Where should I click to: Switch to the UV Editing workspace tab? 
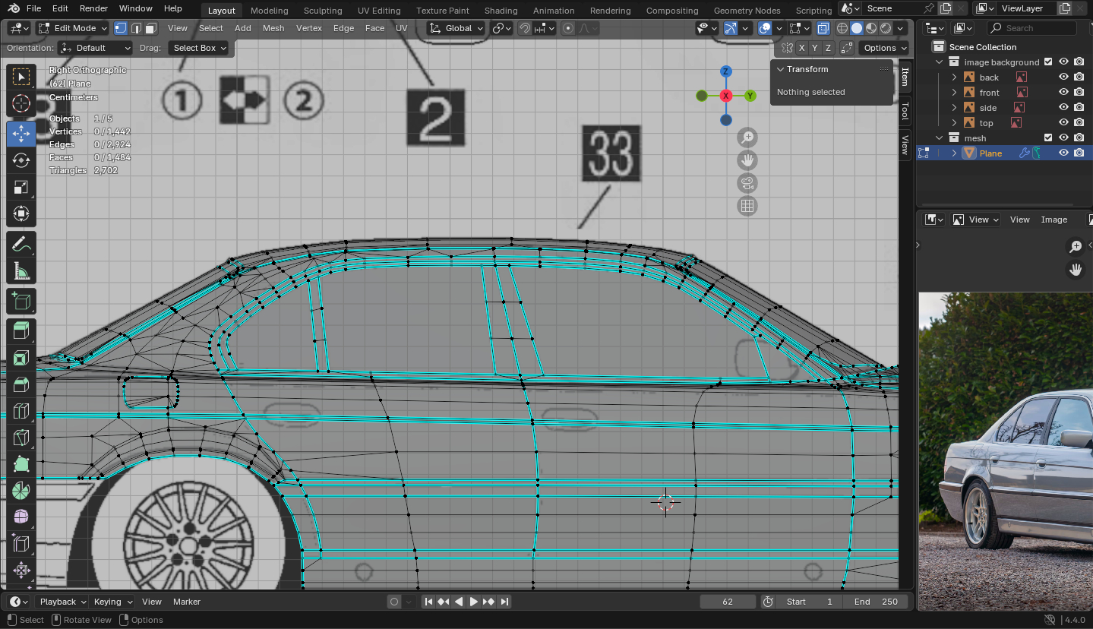pos(378,11)
